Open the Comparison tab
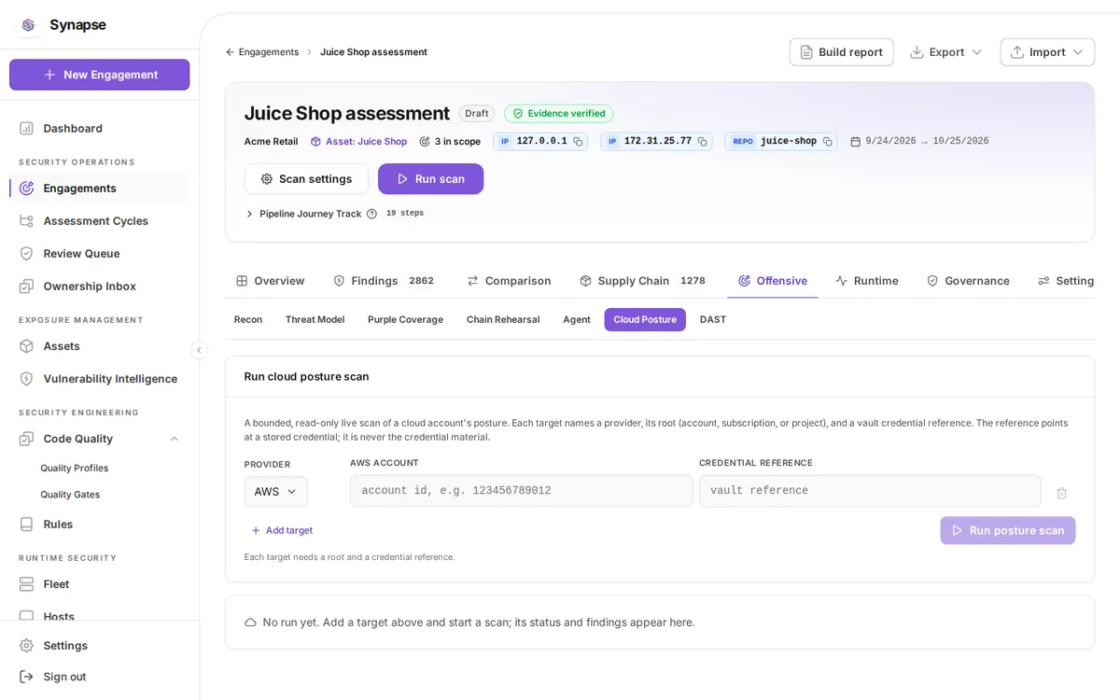1120x700 pixels. click(509, 280)
